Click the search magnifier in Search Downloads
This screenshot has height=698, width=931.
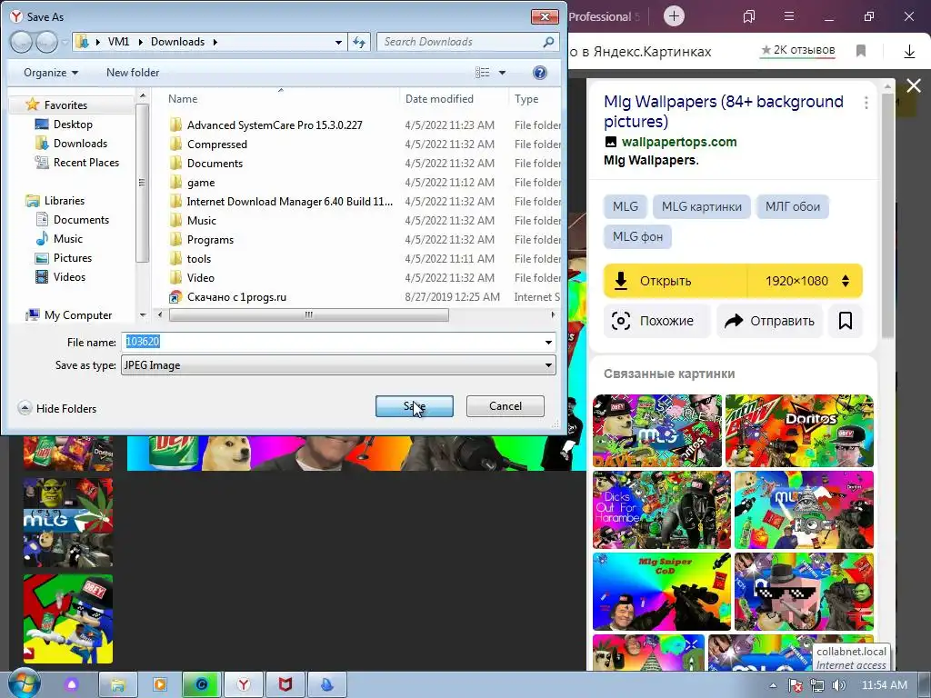548,42
